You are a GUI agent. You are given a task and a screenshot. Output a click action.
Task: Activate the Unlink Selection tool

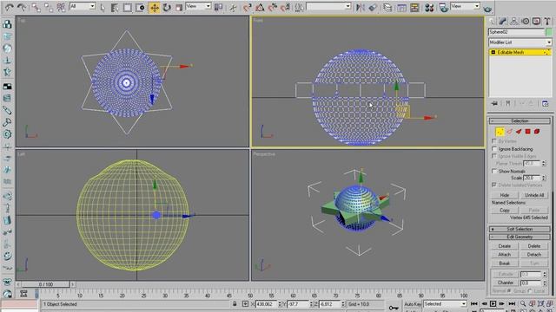point(49,7)
